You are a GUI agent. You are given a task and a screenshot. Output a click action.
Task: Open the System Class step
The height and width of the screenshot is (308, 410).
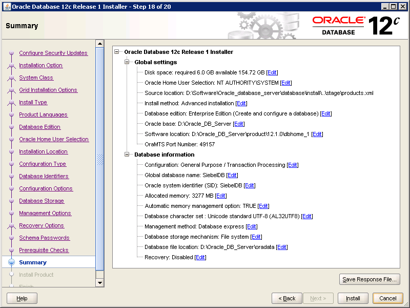coord(36,78)
